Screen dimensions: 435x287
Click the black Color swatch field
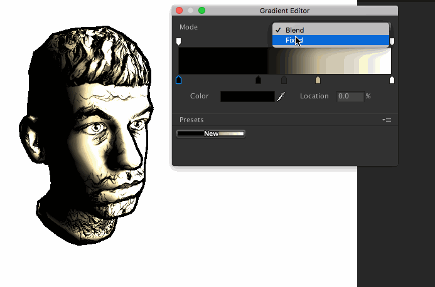247,97
